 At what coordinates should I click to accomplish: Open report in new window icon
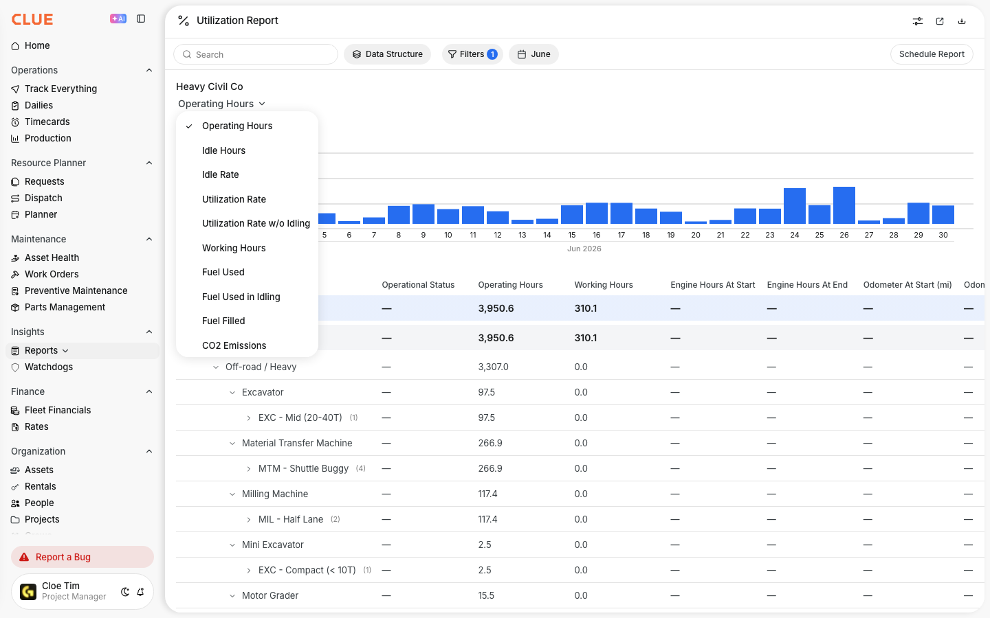[940, 21]
